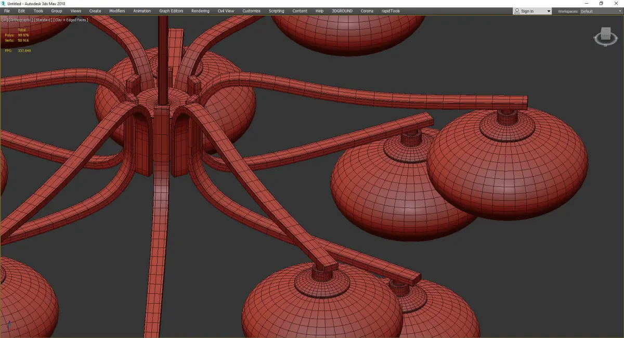624x338 pixels.
Task: Open the rapidTools menu
Action: coord(390,11)
